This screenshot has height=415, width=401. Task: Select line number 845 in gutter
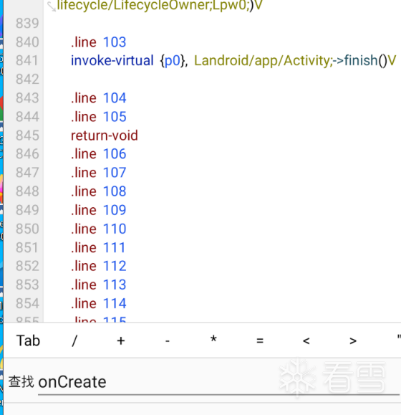pos(27,135)
